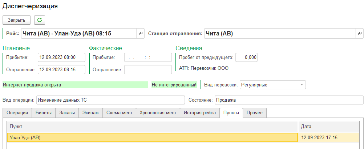364x149 pixels.
Task: Click the planned Прибытие date field
Action: pyautogui.click(x=61, y=58)
